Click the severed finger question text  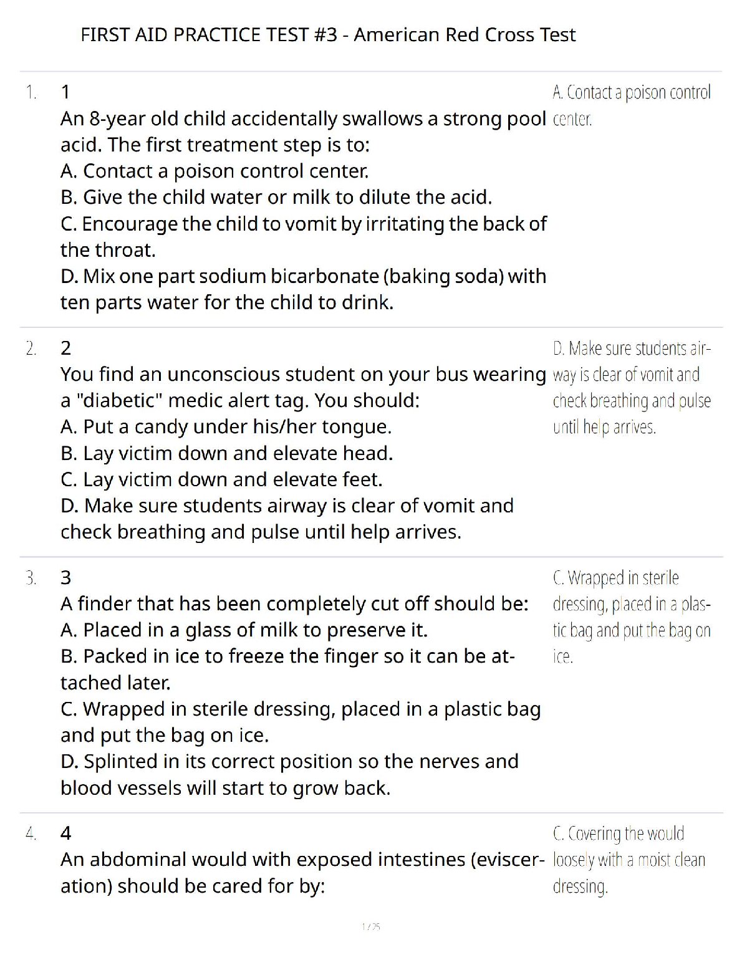[294, 603]
